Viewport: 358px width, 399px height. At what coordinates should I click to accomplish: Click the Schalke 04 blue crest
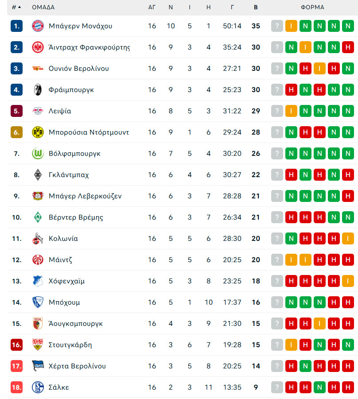[x=38, y=387]
